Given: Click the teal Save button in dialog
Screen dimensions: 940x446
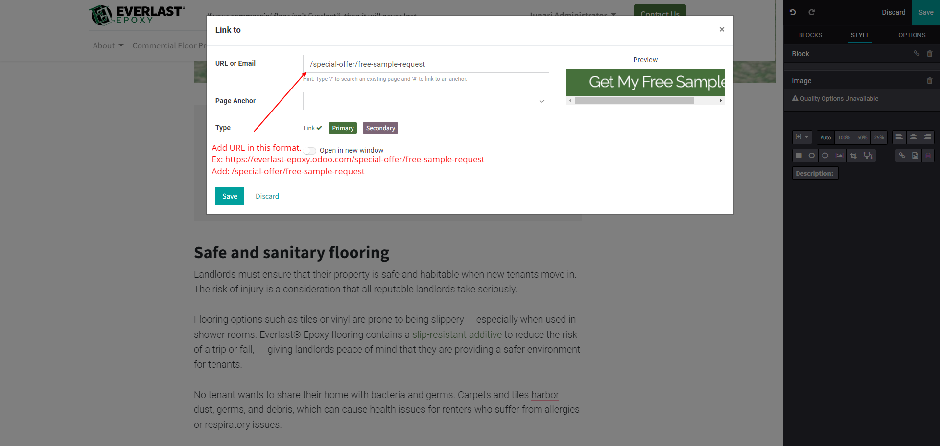Looking at the screenshot, I should 230,196.
